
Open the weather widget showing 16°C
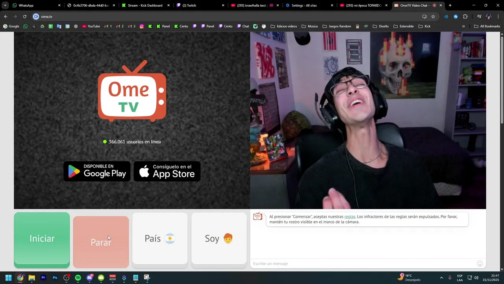(409, 278)
